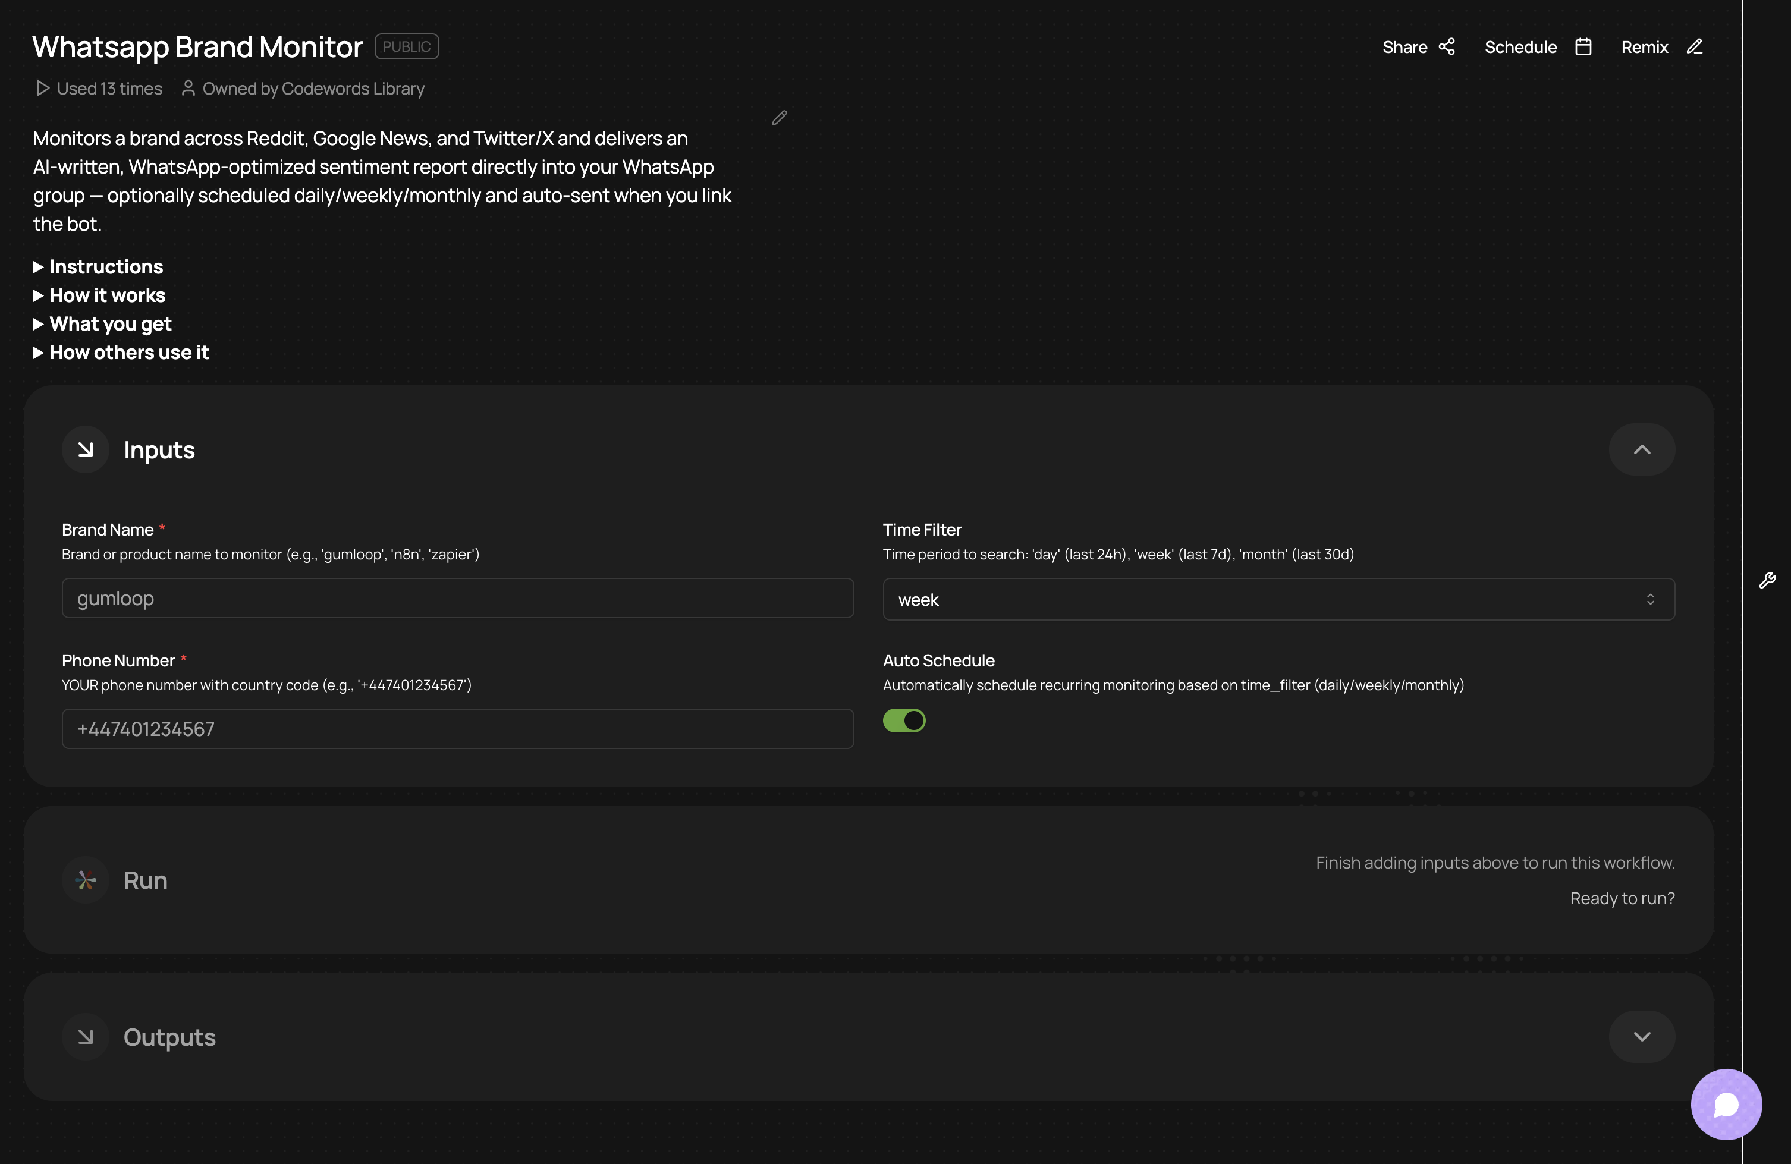Click the Remix pencil icon
Viewport: 1791px width, 1164px height.
[x=1694, y=46]
